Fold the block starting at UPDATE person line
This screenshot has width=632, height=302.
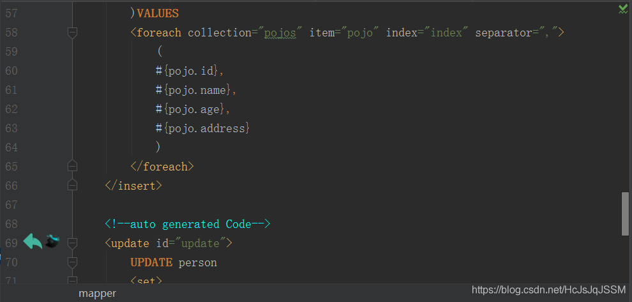pos(72,262)
